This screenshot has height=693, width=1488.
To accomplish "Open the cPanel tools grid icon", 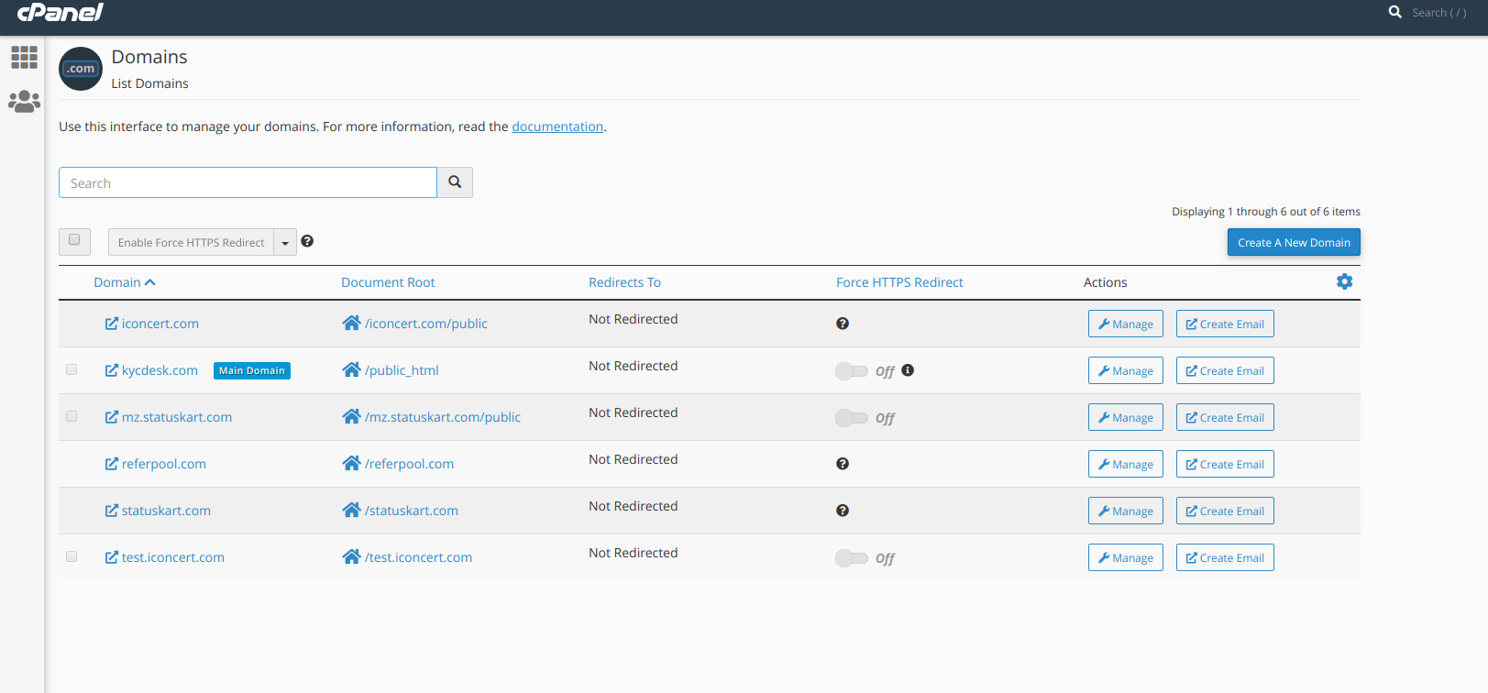I will (24, 58).
